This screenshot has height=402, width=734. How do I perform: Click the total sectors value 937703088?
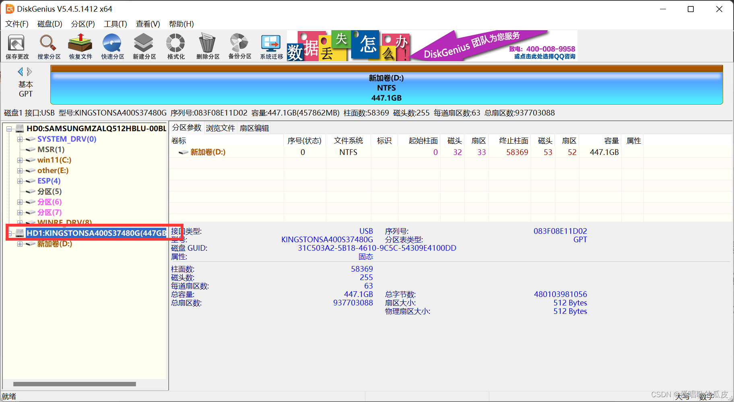point(353,303)
